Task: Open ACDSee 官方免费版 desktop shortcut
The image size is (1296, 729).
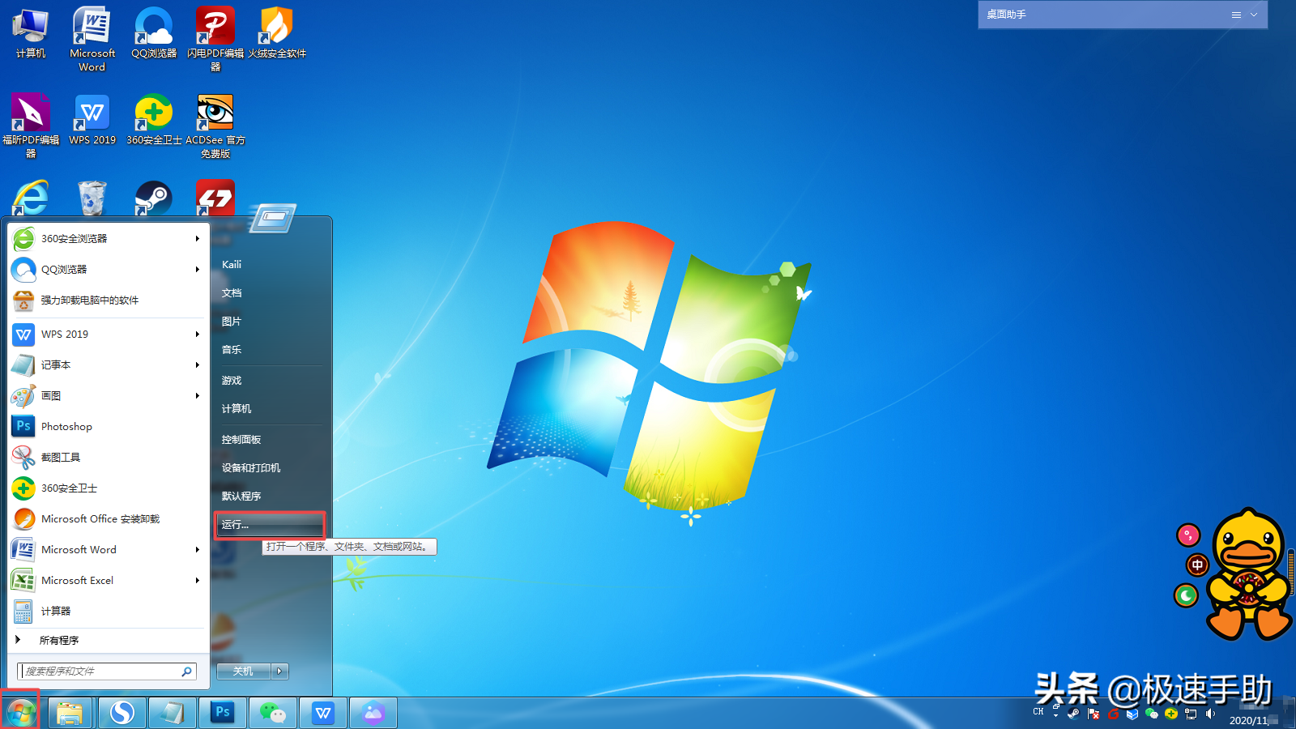Action: (x=215, y=126)
